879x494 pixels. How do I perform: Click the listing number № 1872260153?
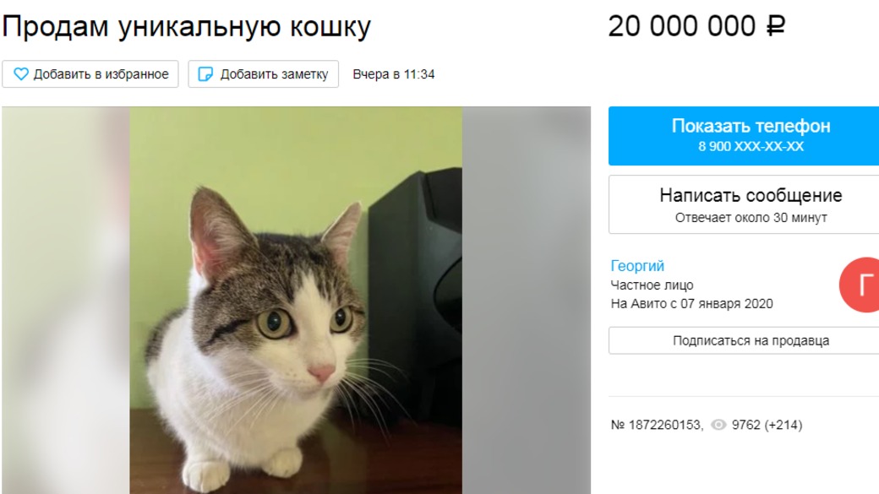(x=657, y=425)
